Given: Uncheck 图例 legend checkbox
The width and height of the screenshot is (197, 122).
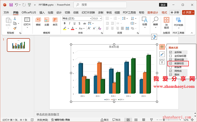Looking at the screenshot, I should (x=170, y=75).
